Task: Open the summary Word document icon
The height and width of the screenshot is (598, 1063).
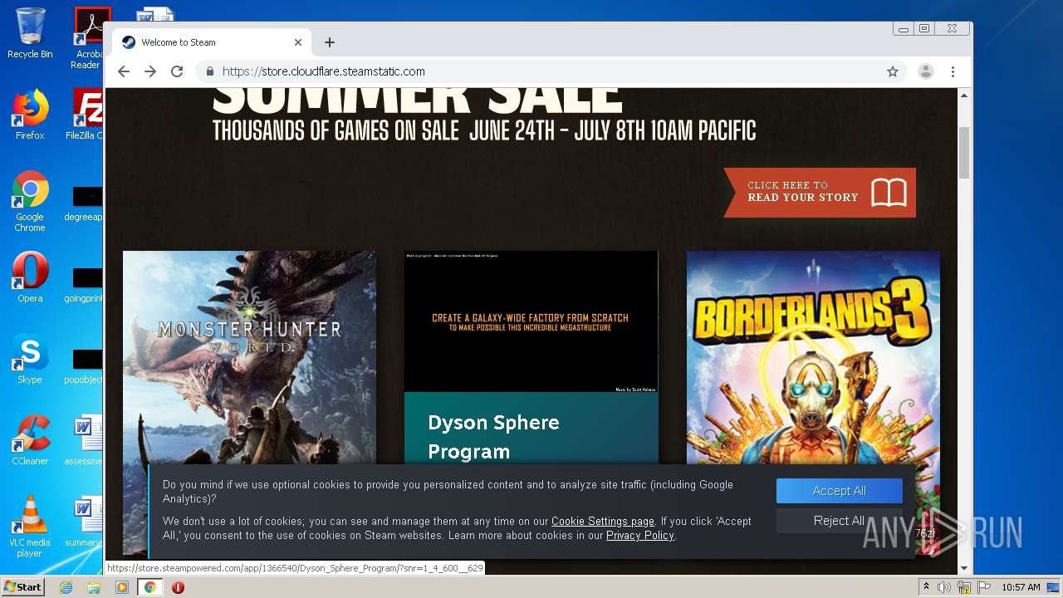Action: (x=86, y=522)
